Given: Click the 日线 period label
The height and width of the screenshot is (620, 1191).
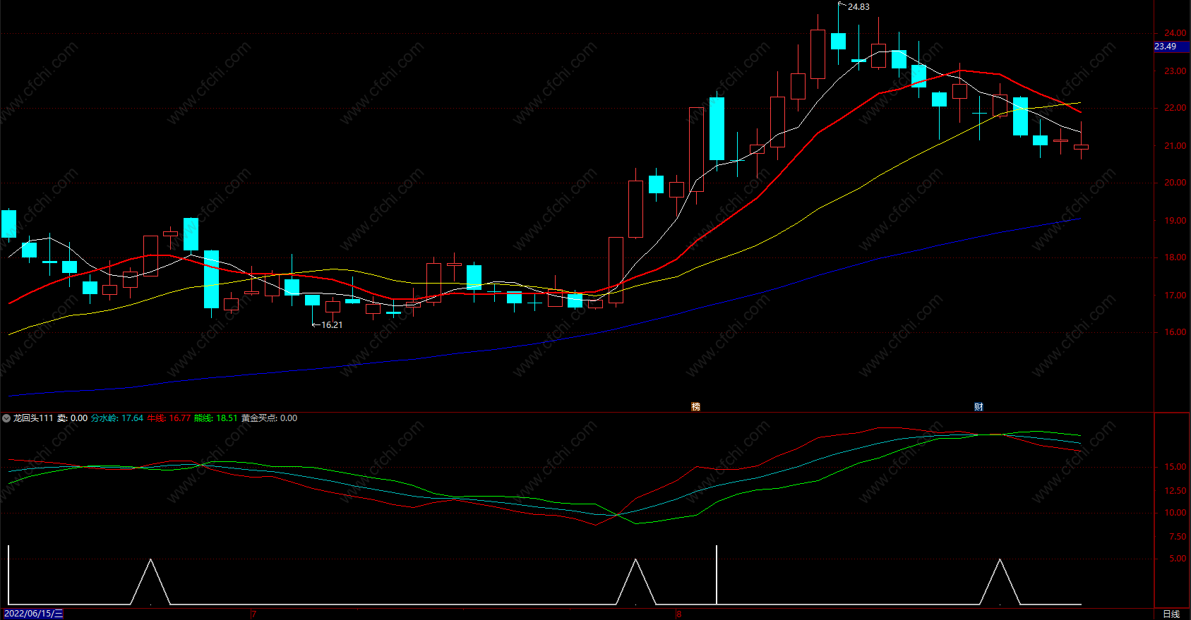Looking at the screenshot, I should (1171, 614).
